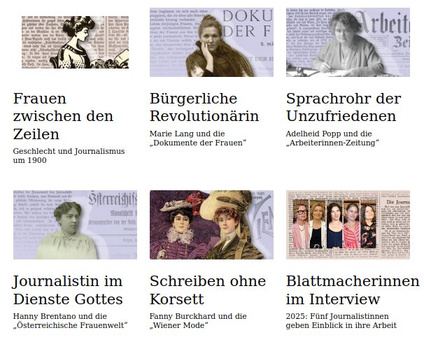424x342 pixels.
Task: Click the woman with glasses in the collage
Action: [x=301, y=225]
